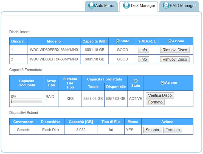Click the Verifica Disco button
The image size is (203, 154).
coord(160,95)
